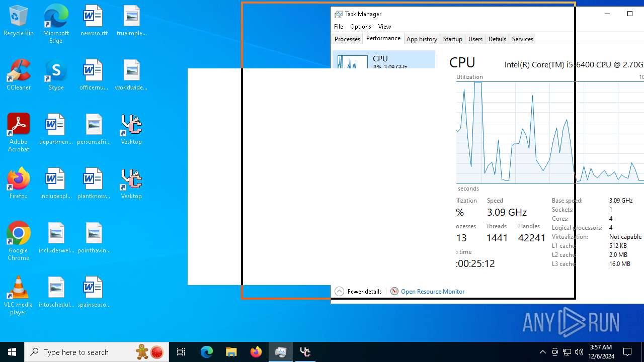Viewport: 644px width, 362px height.
Task: Open the Adobe Acrobat shortcut
Action: coord(19,133)
